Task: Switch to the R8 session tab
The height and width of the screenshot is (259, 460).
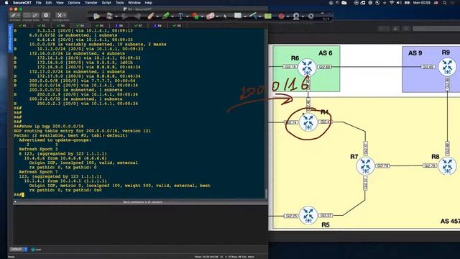Action: 157,26
